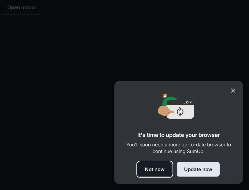Click the description text mentioning up-to-date browser
This screenshot has height=190, width=249.
(179, 148)
